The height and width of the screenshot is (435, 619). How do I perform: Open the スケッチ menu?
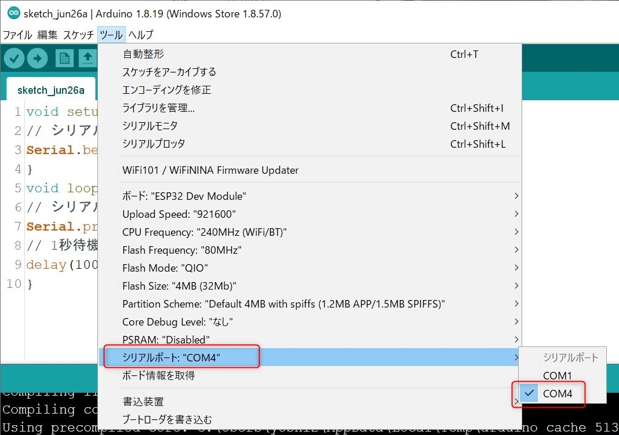78,35
